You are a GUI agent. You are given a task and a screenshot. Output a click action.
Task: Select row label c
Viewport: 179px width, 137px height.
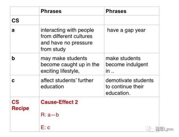(13, 80)
